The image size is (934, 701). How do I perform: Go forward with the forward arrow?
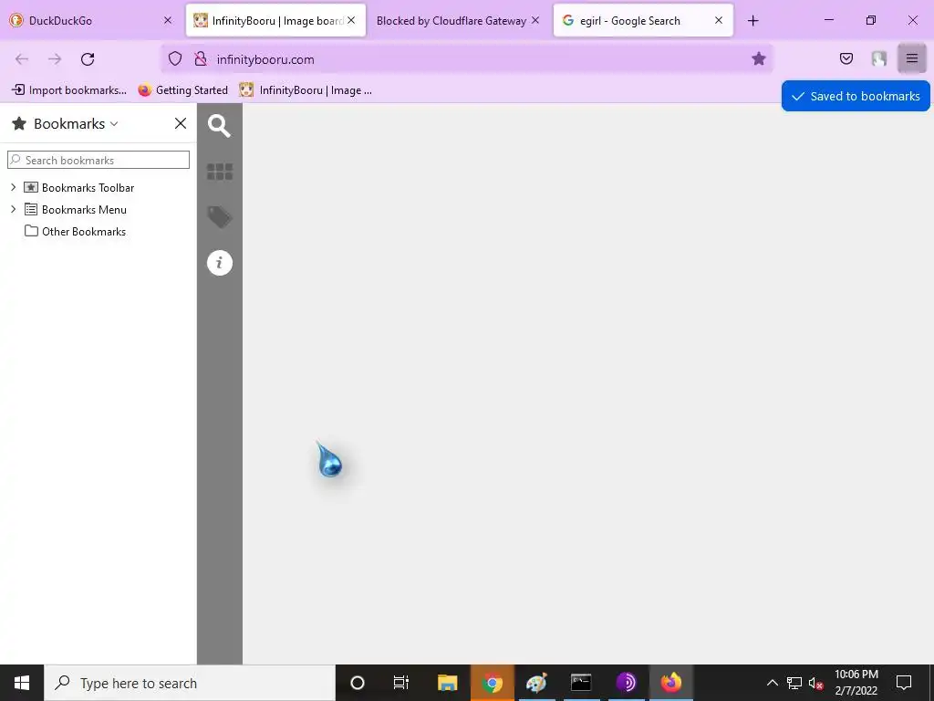(55, 59)
